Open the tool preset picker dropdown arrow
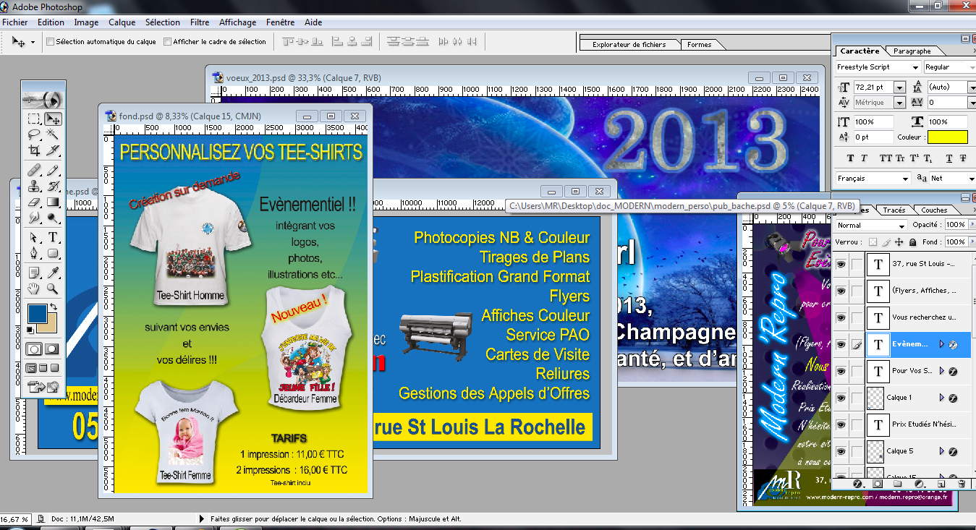Screen dimensions: 976x530 33,42
